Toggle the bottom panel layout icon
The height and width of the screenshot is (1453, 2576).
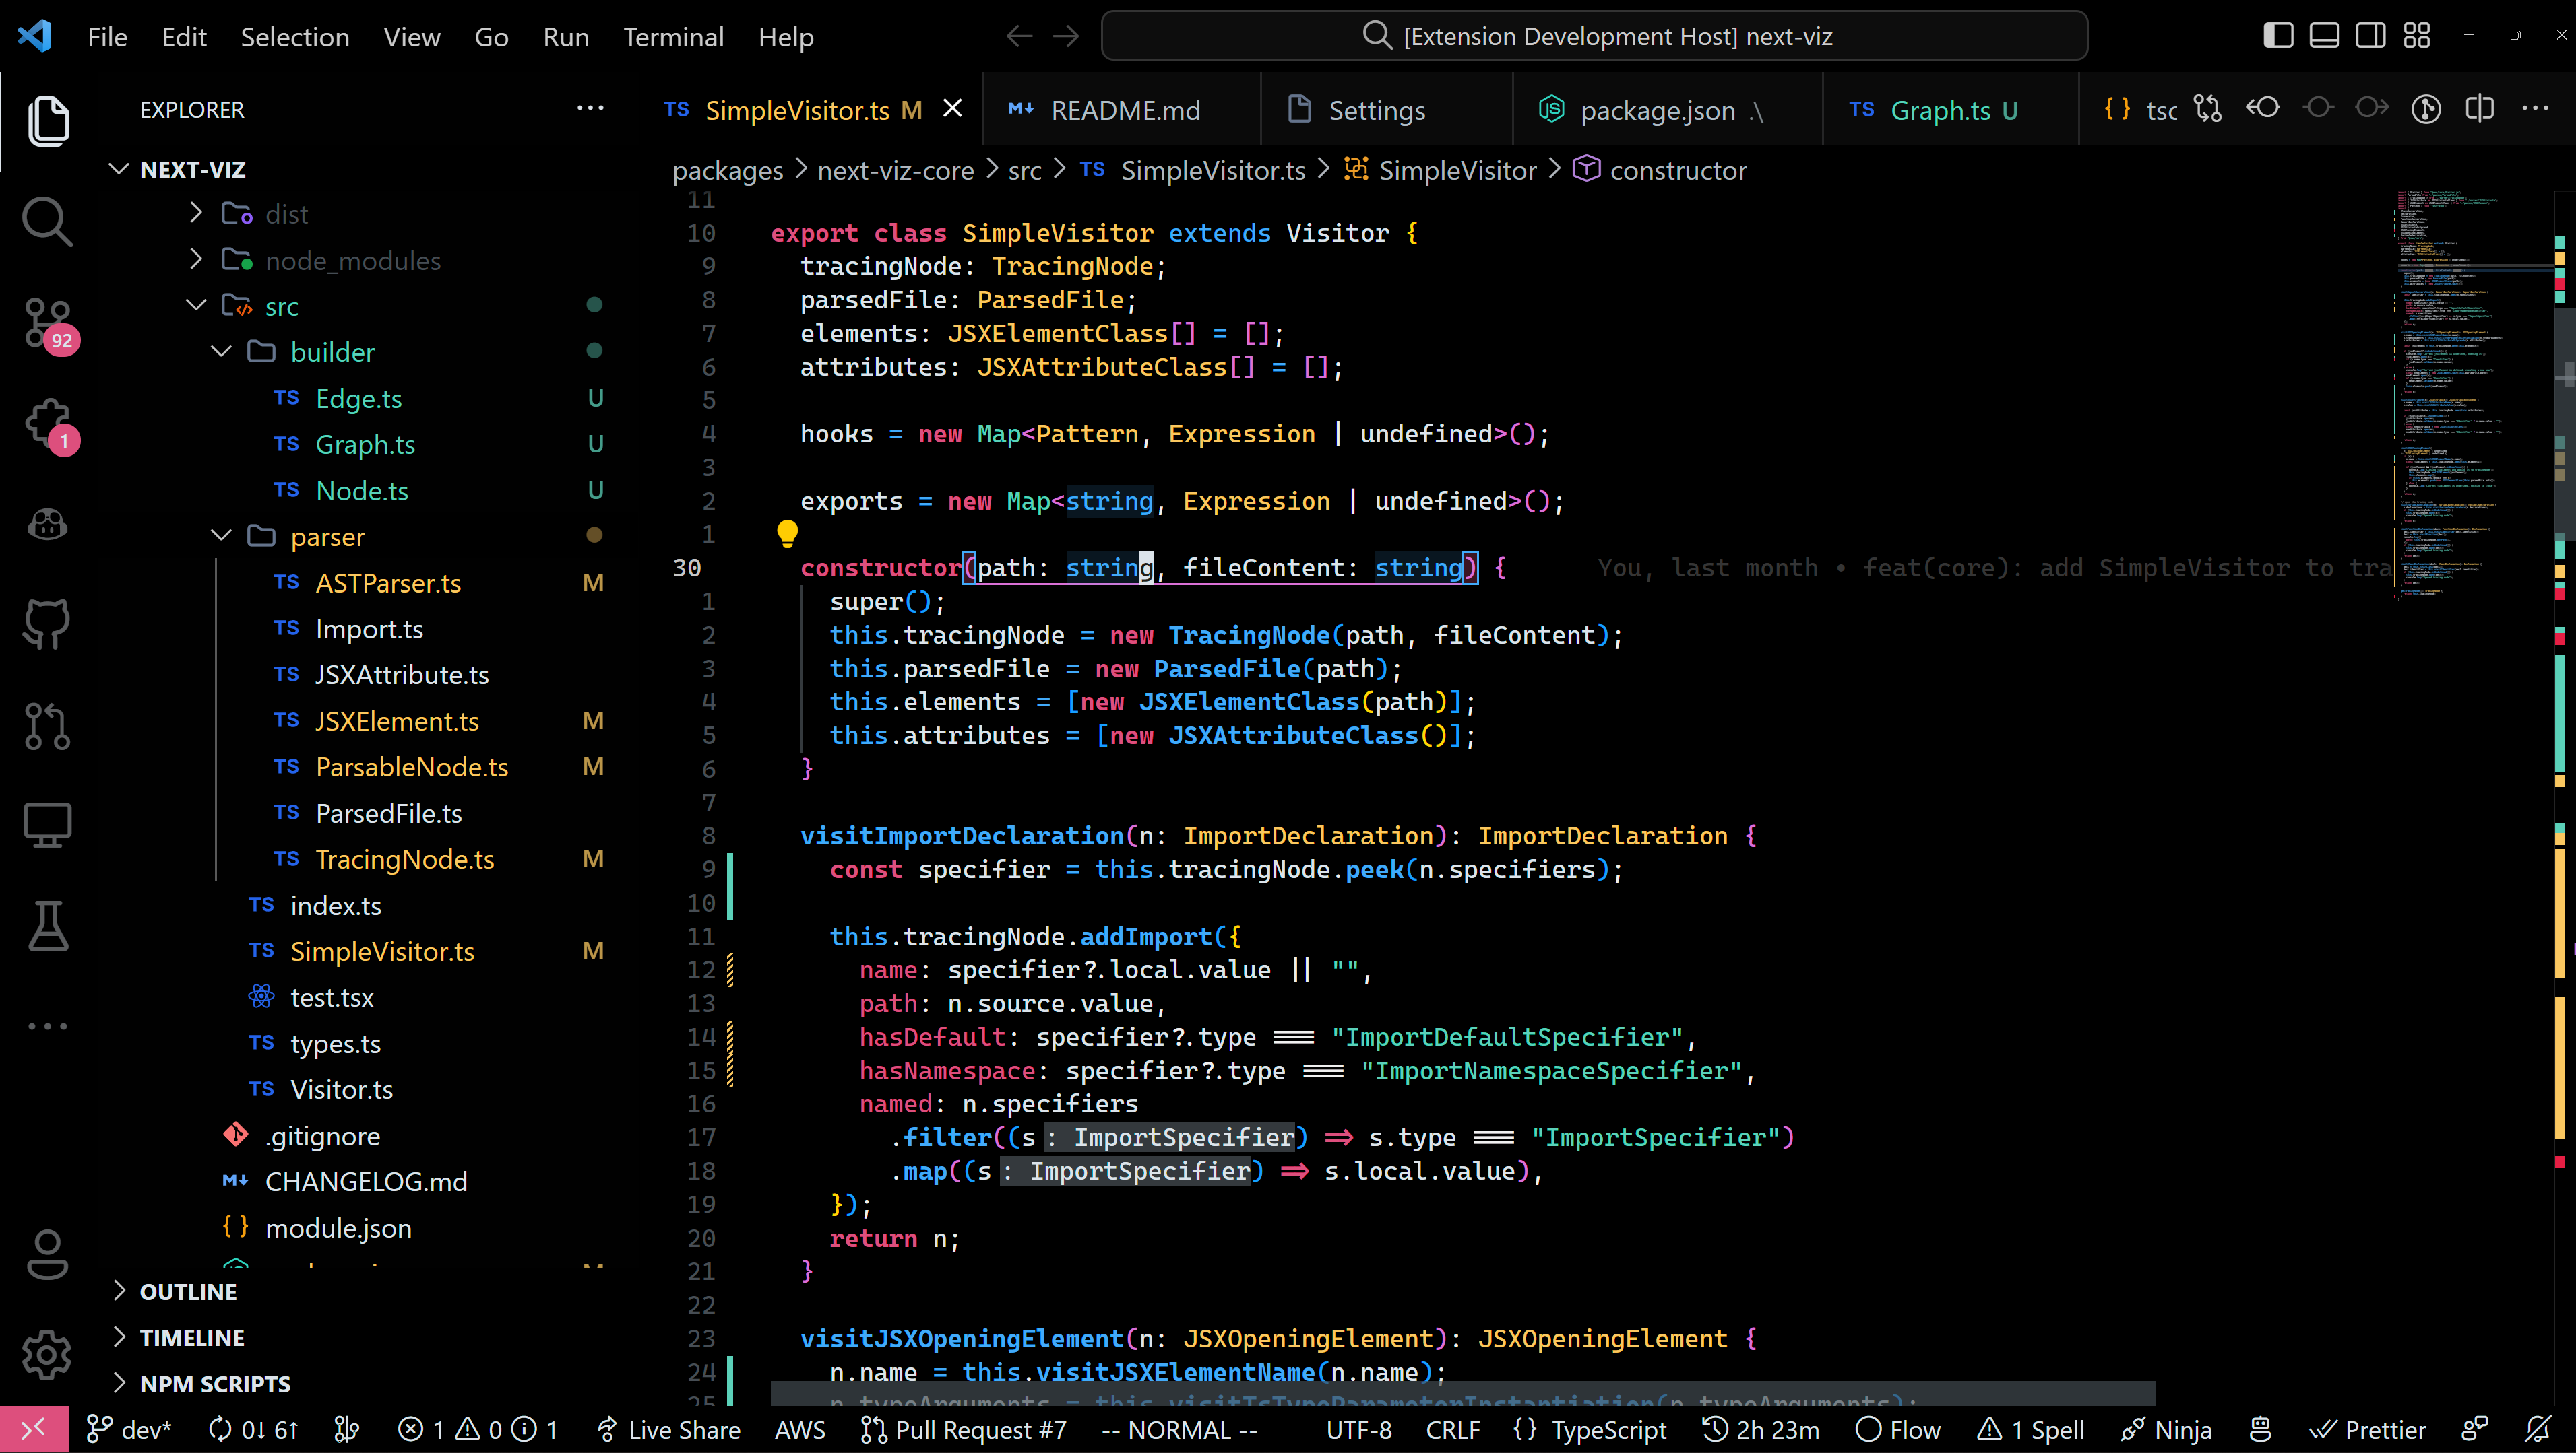2323,36
